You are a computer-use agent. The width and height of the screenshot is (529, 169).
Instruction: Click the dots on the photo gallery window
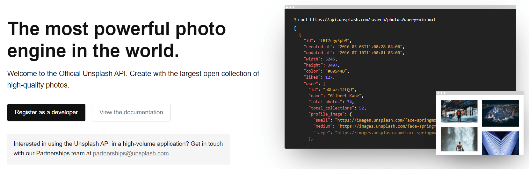pyautogui.click(x=441, y=93)
